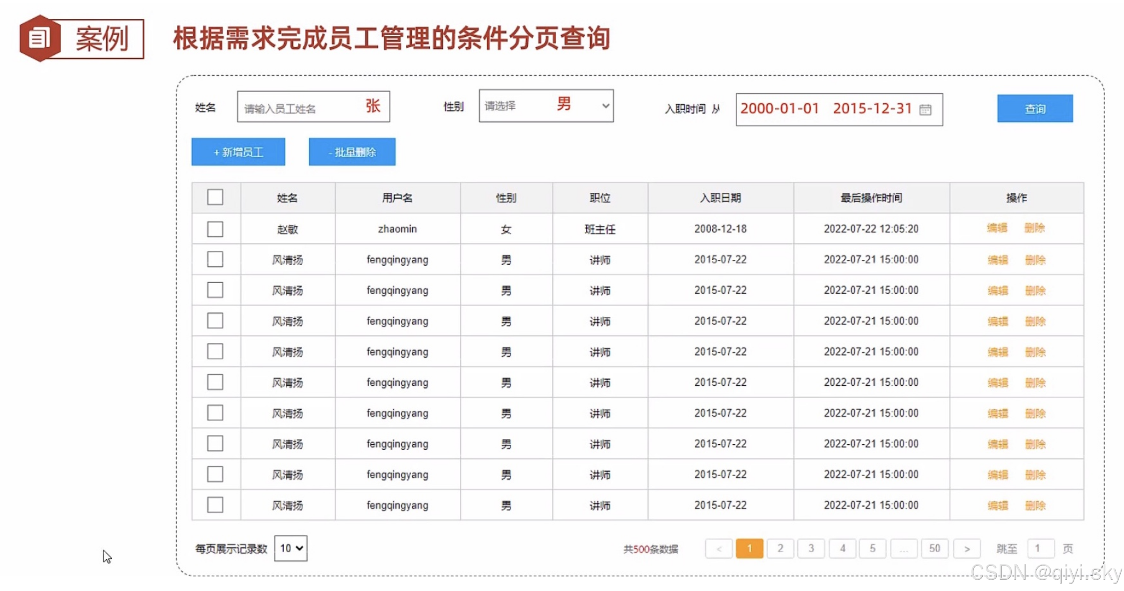Toggle the select-all header checkbox
The image size is (1124, 591).
pyautogui.click(x=215, y=197)
